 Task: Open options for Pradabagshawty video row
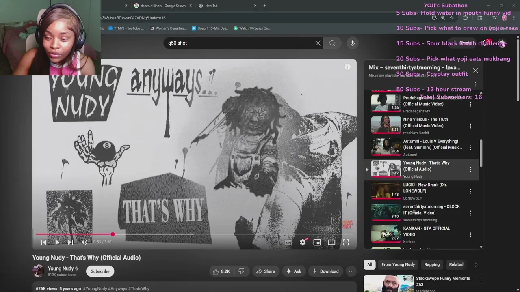tap(470, 104)
